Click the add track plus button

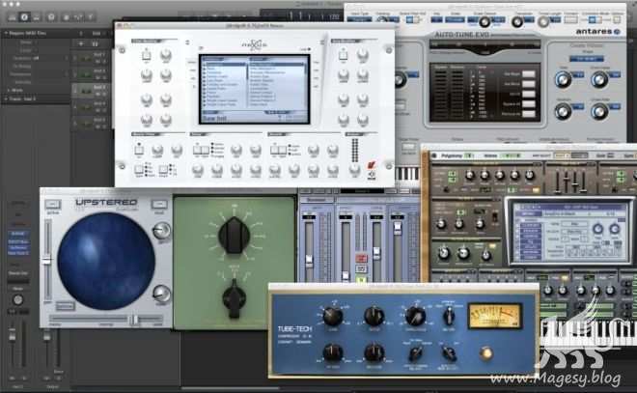point(81,43)
